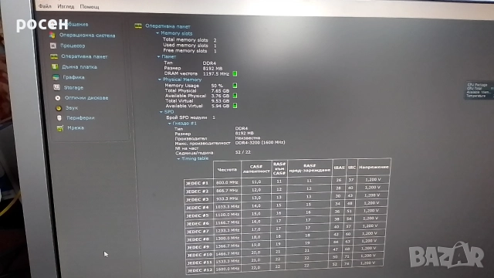Click the 1033.3 MHz frequency cell
This screenshot has width=494, height=278.
228,207
